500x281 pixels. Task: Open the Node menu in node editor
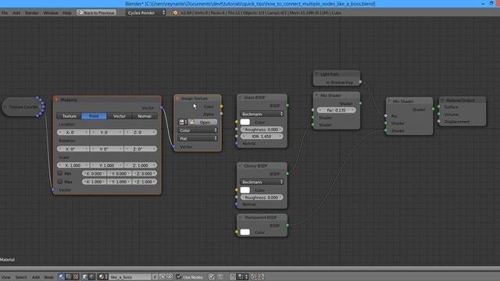(x=48, y=277)
